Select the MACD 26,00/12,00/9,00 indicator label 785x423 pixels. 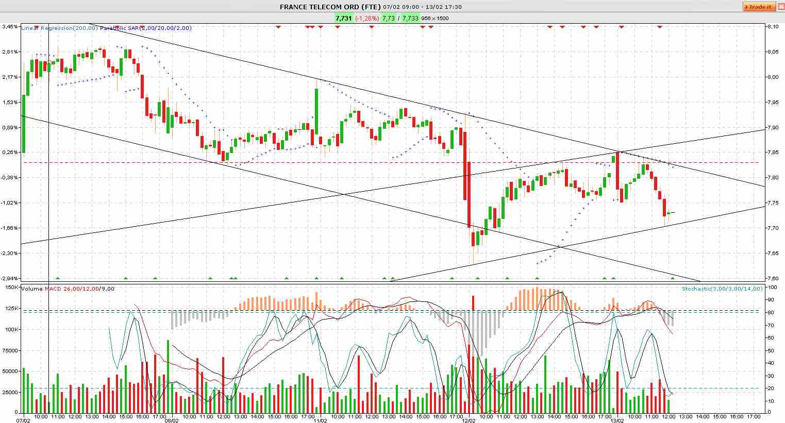click(x=79, y=289)
